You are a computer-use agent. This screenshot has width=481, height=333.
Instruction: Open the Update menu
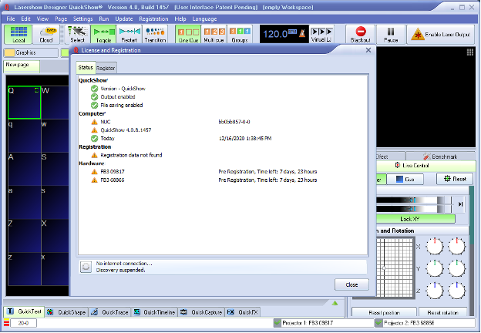click(124, 18)
